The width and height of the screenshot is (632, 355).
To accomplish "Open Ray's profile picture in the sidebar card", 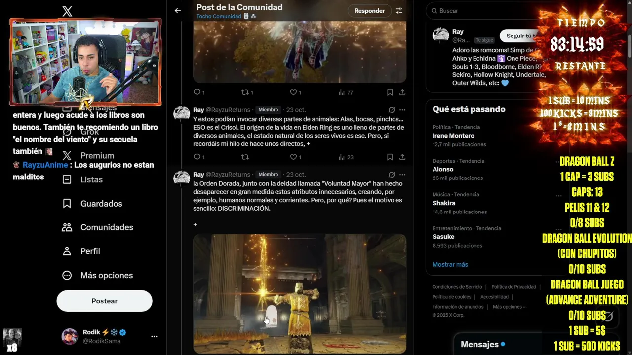I will [440, 35].
